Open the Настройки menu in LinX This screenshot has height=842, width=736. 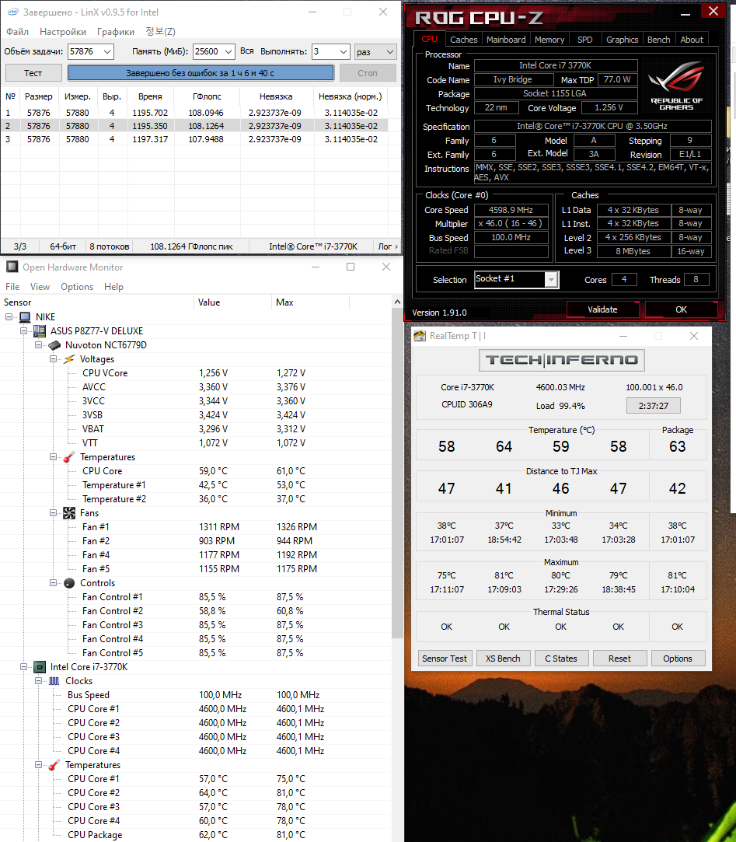63,32
